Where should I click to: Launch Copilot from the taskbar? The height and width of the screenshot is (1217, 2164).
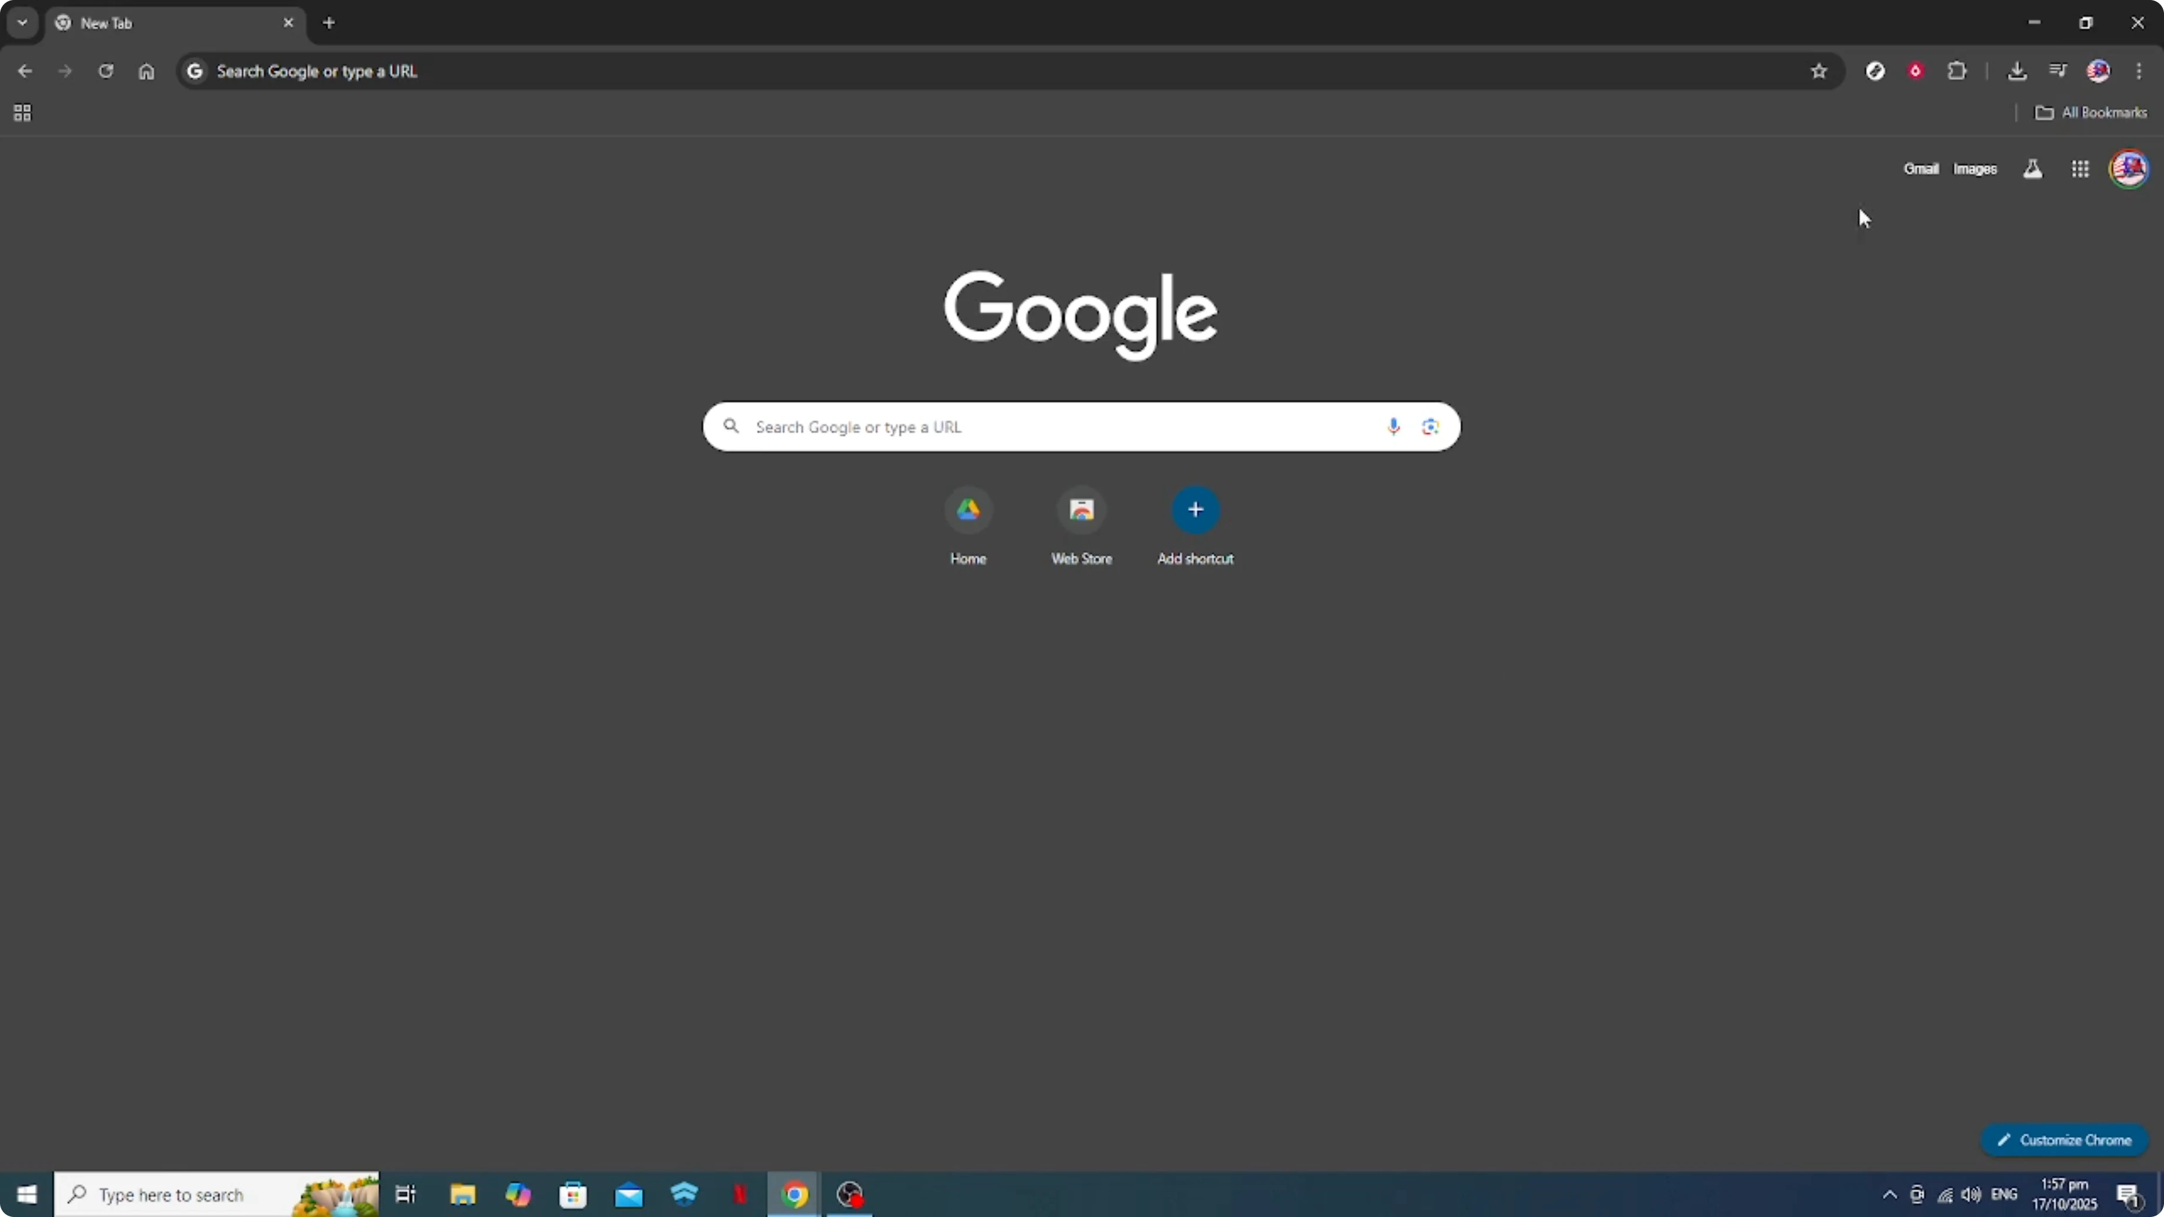(x=517, y=1194)
